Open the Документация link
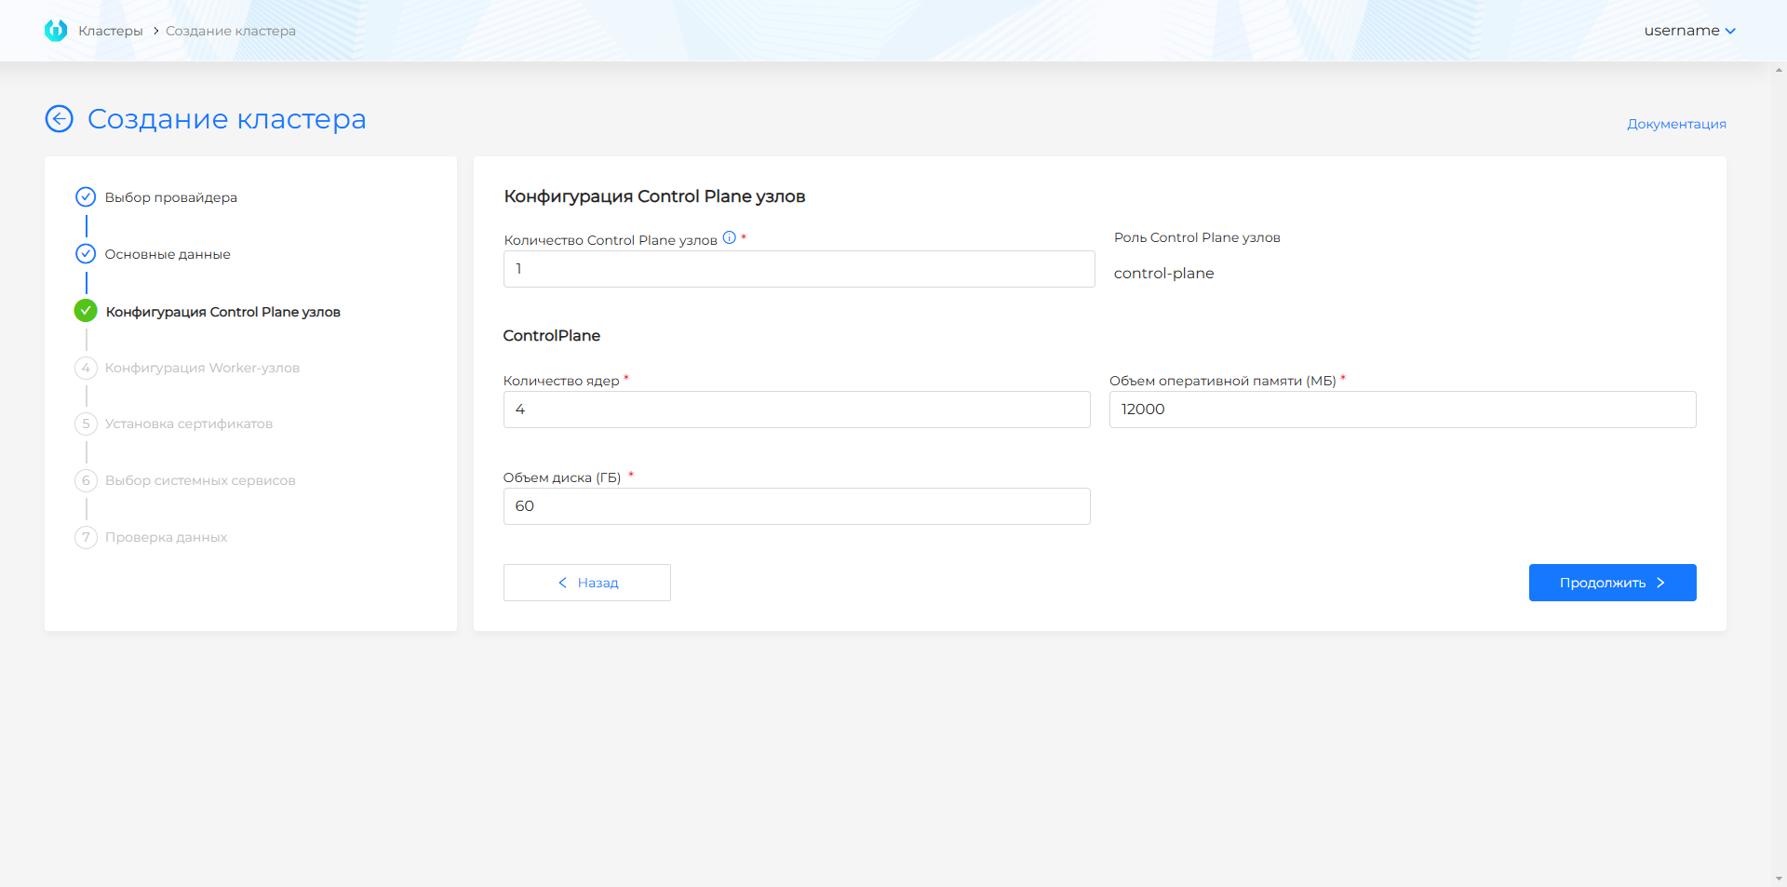This screenshot has width=1787, height=887. (1676, 124)
